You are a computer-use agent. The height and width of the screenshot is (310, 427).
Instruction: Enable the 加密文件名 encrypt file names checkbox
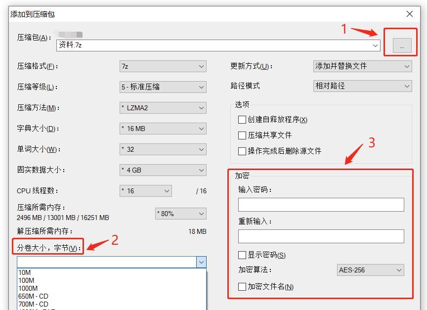pyautogui.click(x=242, y=286)
